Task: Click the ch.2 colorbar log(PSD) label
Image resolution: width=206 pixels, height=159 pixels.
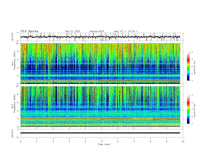Action: [x=195, y=110]
